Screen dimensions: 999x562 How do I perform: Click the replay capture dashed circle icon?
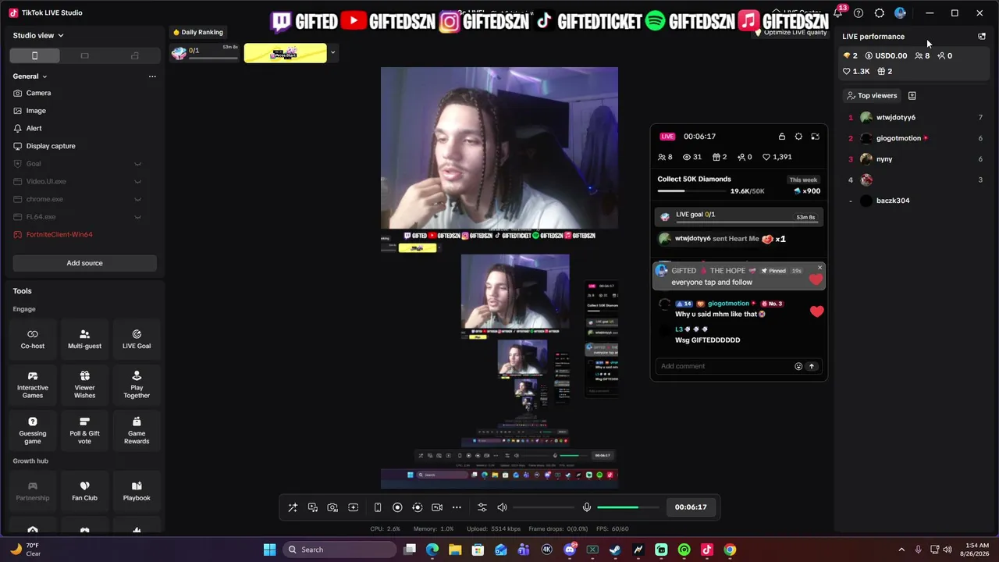pos(417,507)
